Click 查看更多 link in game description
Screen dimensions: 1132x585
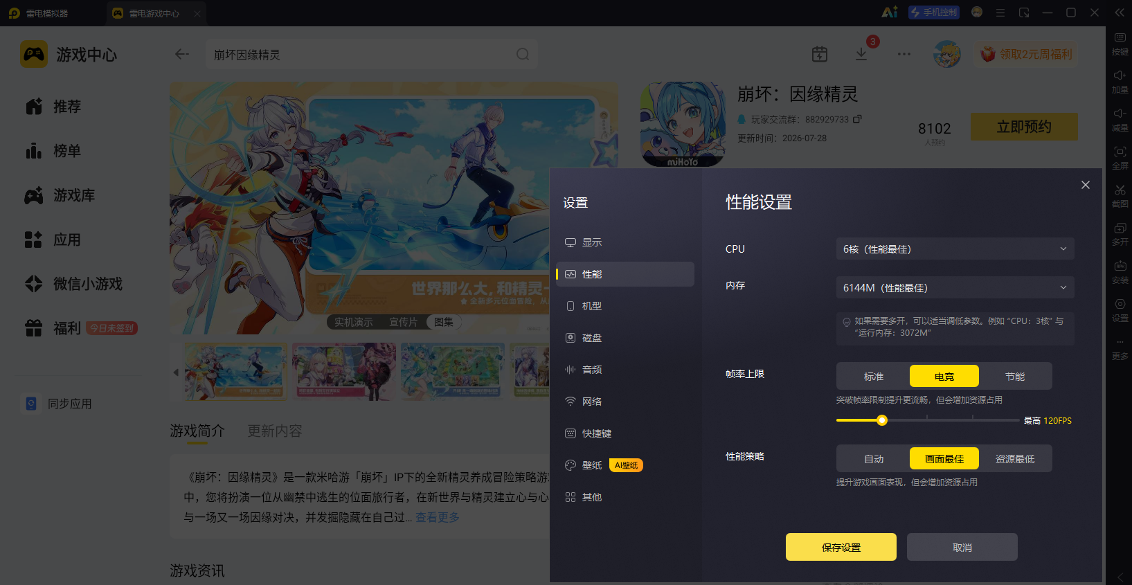tap(438, 517)
